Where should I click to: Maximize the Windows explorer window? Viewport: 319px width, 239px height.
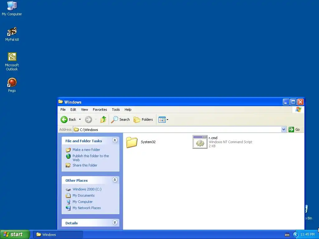293,102
